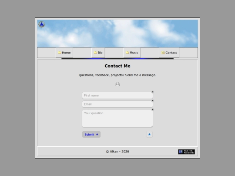Click the printer icon above the form
The width and height of the screenshot is (235, 176).
click(117, 84)
